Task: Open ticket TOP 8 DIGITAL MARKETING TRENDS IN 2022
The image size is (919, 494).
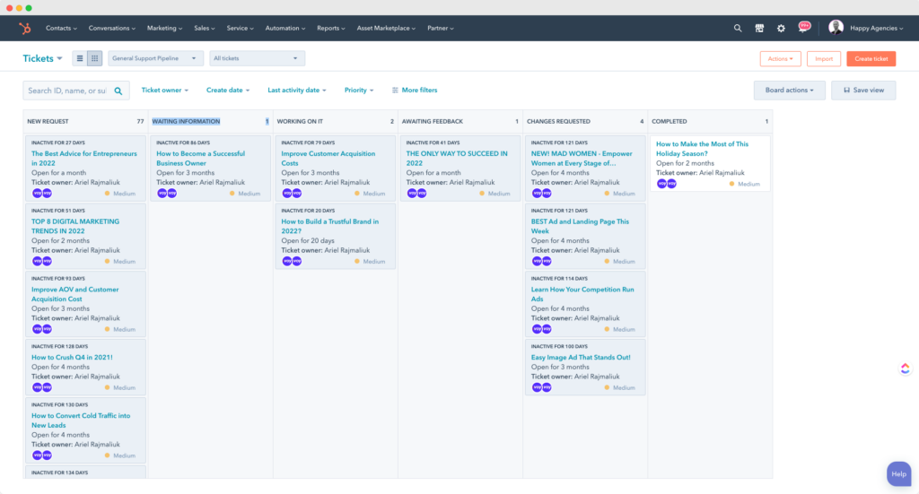Action: coord(75,226)
